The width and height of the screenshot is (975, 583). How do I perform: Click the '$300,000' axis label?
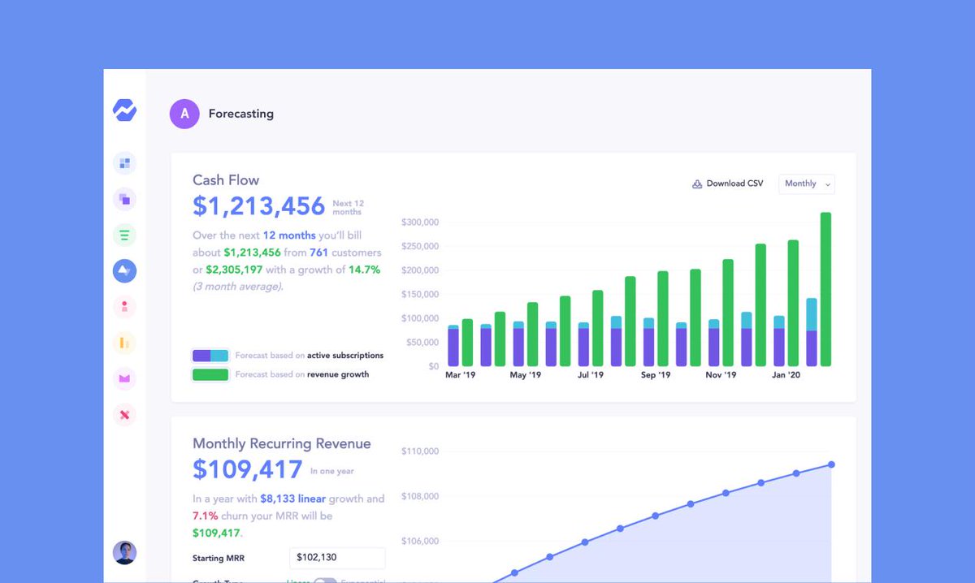(x=420, y=222)
